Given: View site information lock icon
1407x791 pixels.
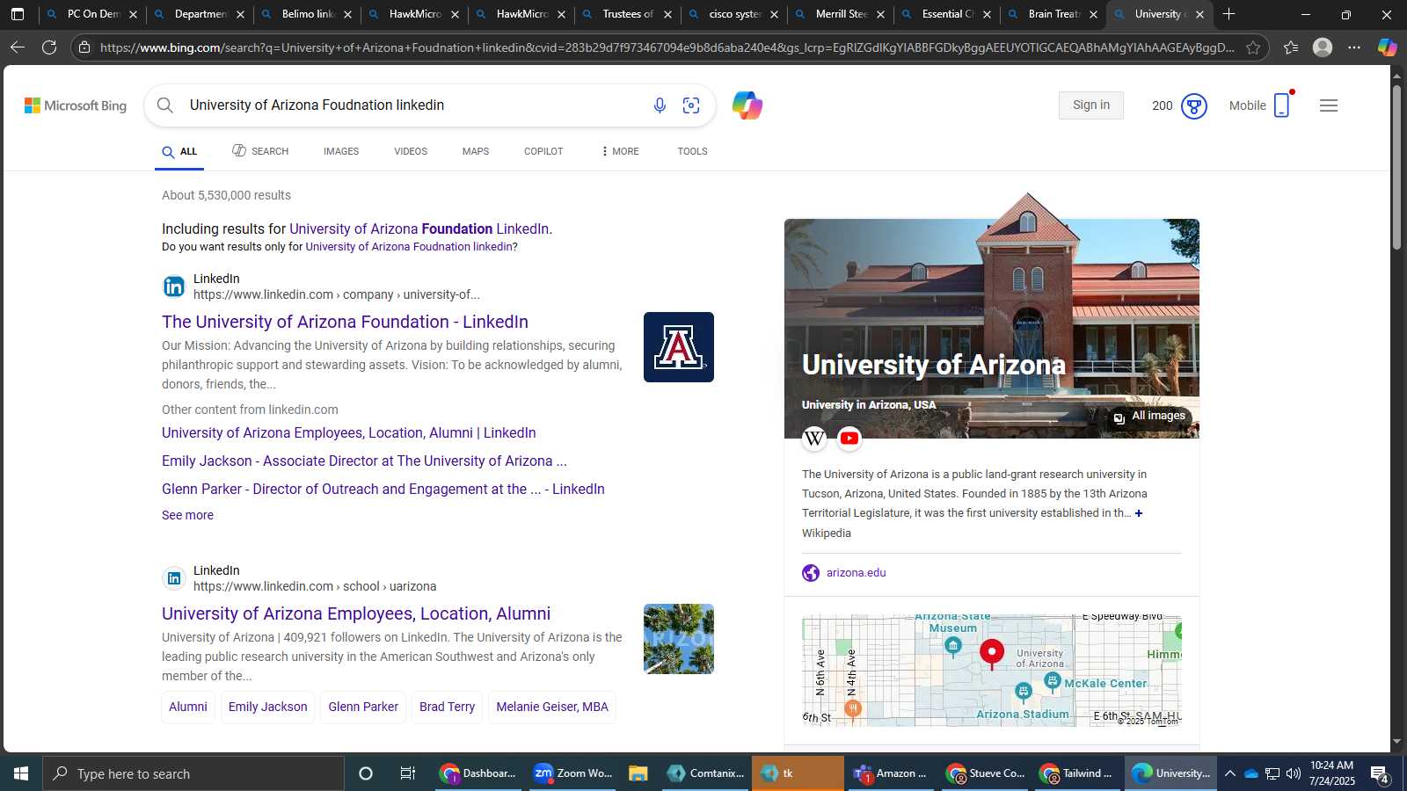Looking at the screenshot, I should [x=84, y=47].
